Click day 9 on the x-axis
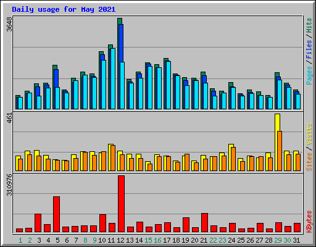Viewport: 316px width, 247px height. [x=94, y=240]
